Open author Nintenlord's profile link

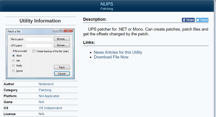point(46,84)
